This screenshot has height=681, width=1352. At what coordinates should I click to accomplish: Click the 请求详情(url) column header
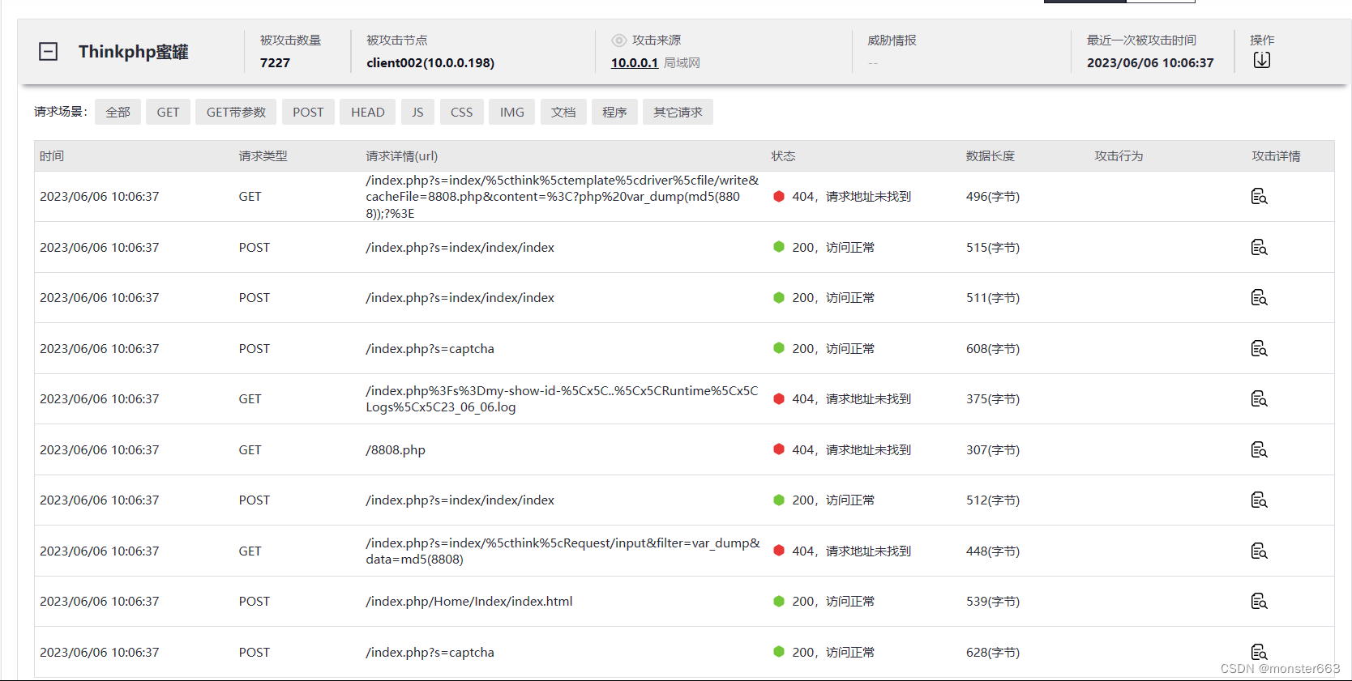pyautogui.click(x=401, y=155)
